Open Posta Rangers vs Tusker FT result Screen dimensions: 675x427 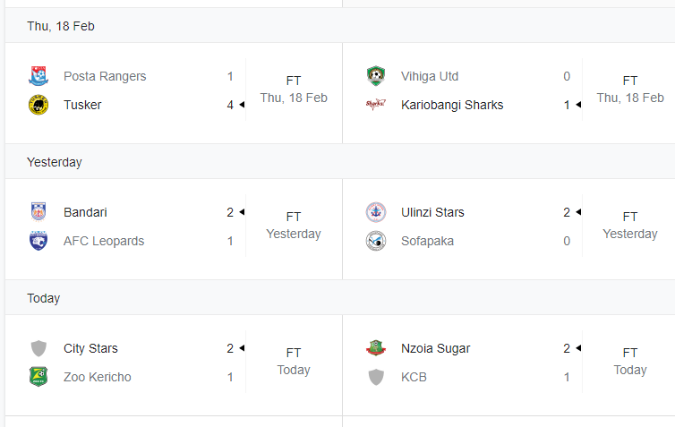pos(294,90)
